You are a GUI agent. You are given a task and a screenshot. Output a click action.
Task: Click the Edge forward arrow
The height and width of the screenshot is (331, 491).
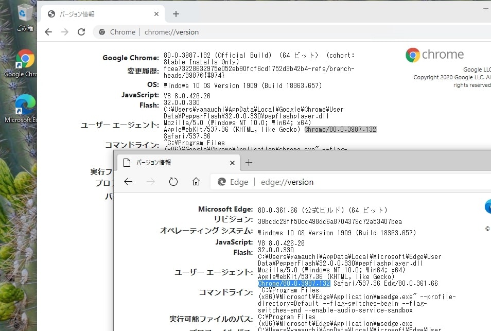151,182
